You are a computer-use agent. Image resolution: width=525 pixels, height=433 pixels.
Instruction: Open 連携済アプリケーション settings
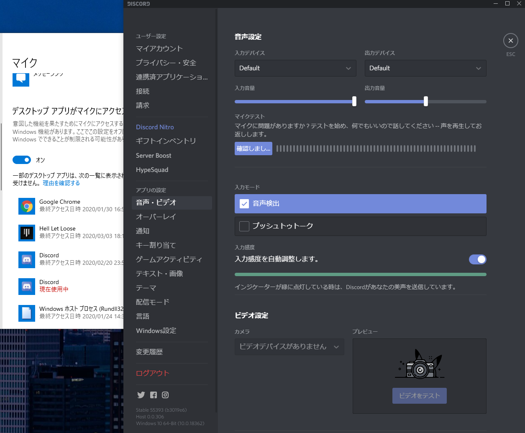tap(172, 77)
